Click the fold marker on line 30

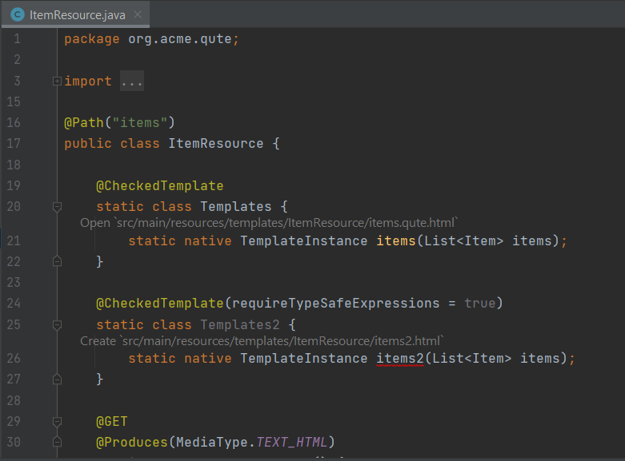point(57,443)
